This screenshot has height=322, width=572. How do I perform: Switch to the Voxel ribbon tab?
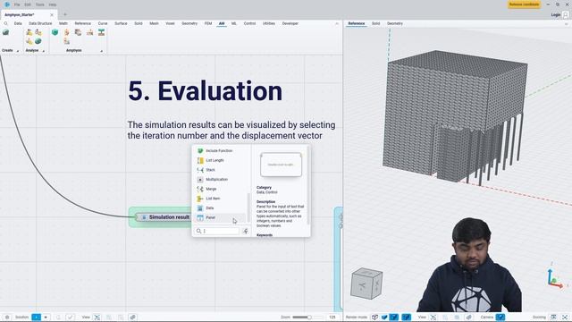[x=170, y=23]
